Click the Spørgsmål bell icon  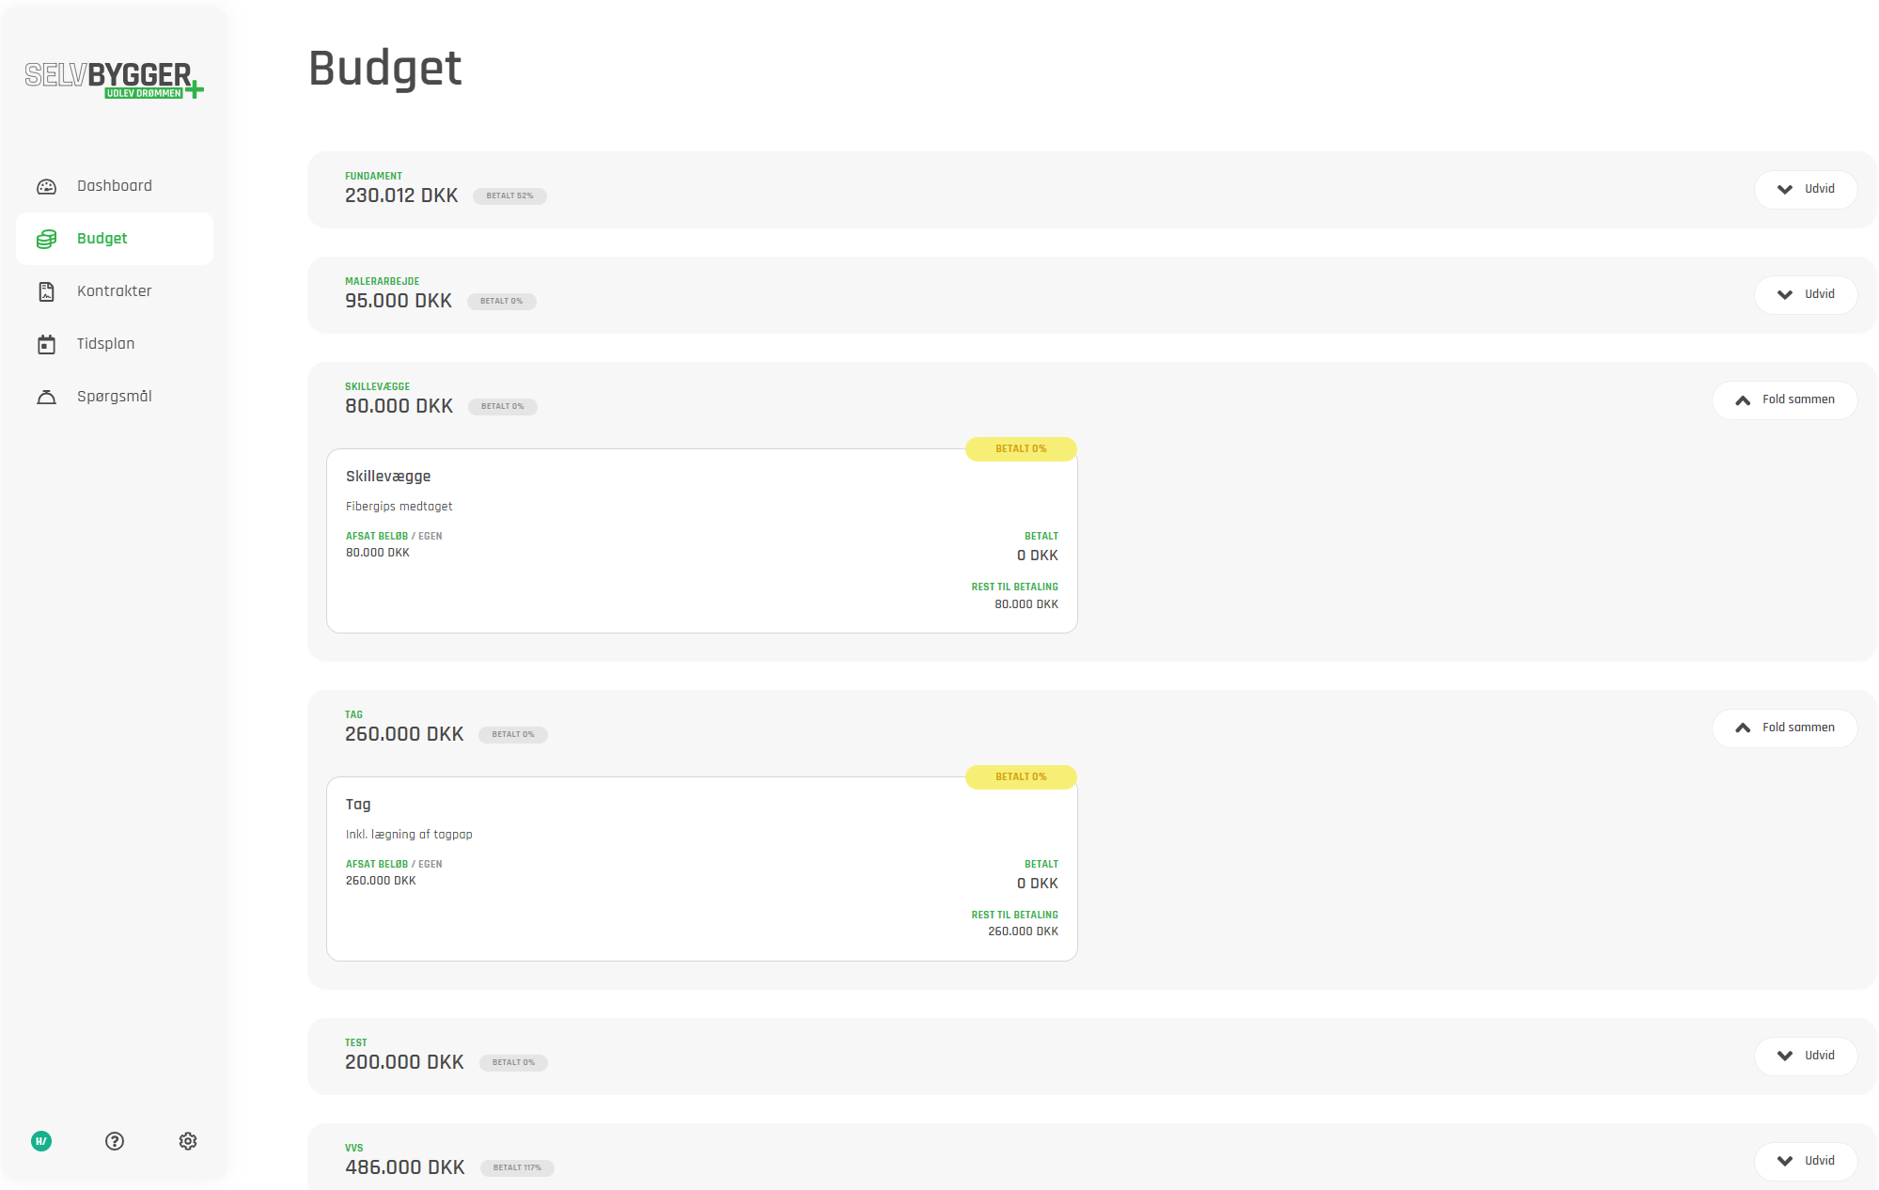46,397
